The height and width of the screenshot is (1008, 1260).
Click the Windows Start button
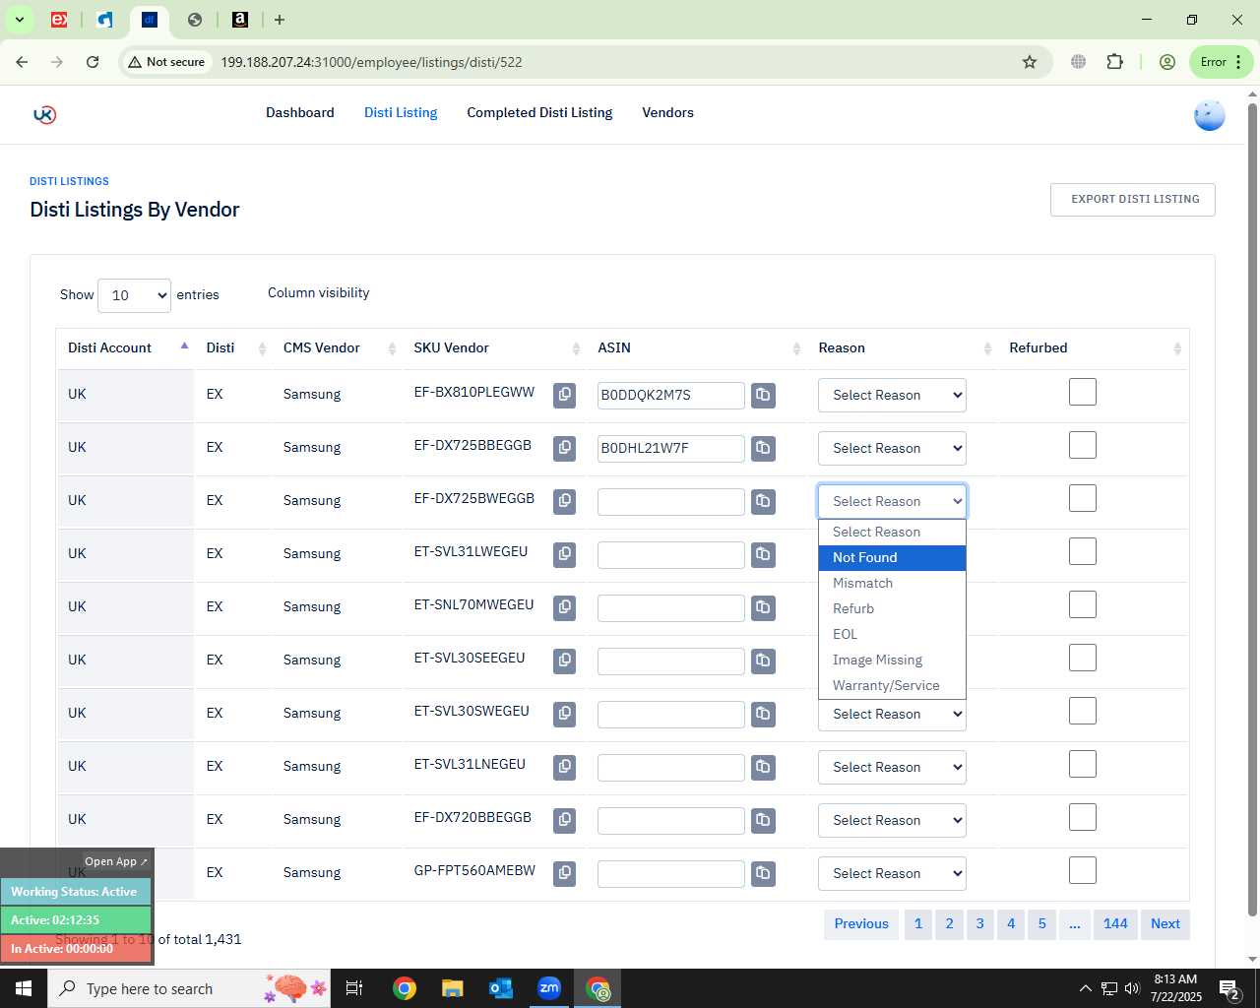24,988
